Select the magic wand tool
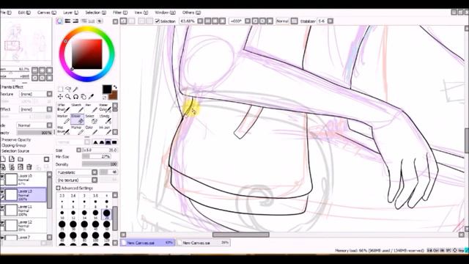This screenshot has height=264, width=469. coord(75,89)
